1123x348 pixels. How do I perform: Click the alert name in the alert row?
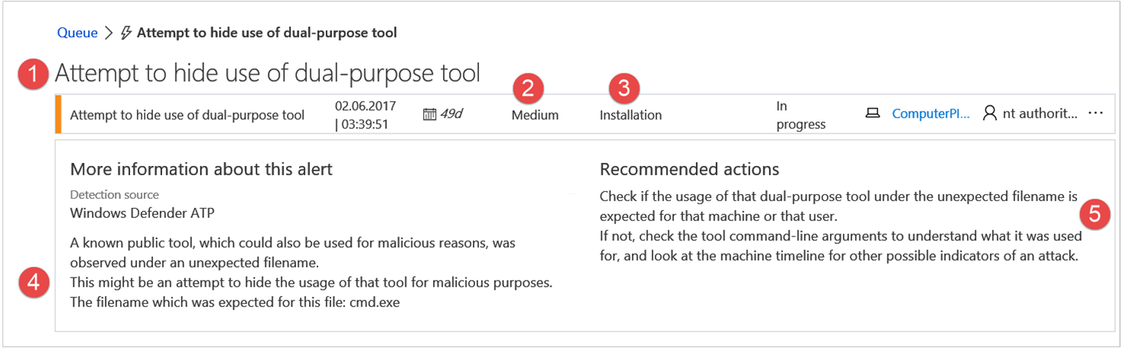click(x=187, y=115)
